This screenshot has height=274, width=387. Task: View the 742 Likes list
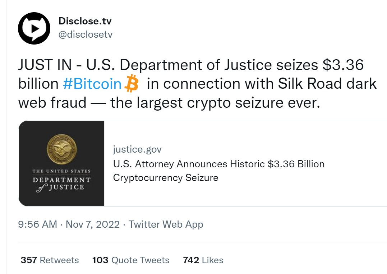pyautogui.click(x=203, y=260)
